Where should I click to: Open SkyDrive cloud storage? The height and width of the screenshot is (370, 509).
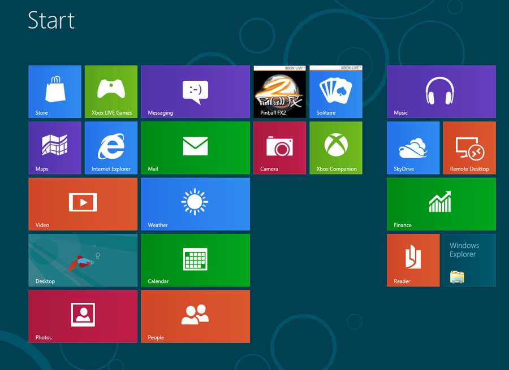tap(413, 147)
